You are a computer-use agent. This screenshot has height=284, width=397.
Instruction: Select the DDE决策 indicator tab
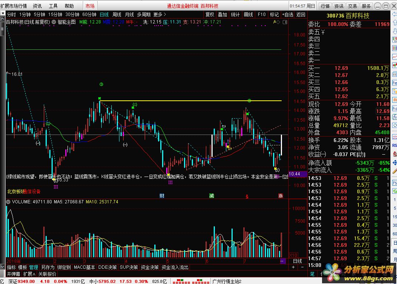pos(108,267)
